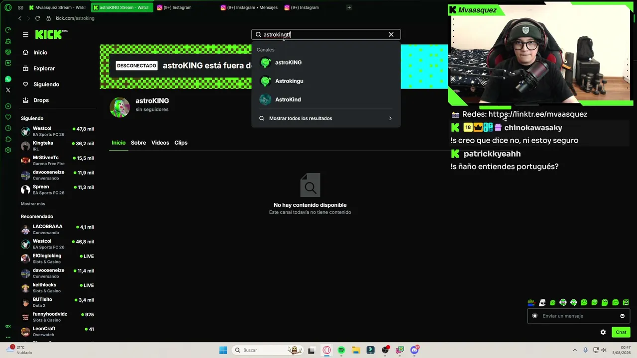Viewport: 637px width, 358px height.
Task: Open chat settings gear
Action: [x=603, y=332]
